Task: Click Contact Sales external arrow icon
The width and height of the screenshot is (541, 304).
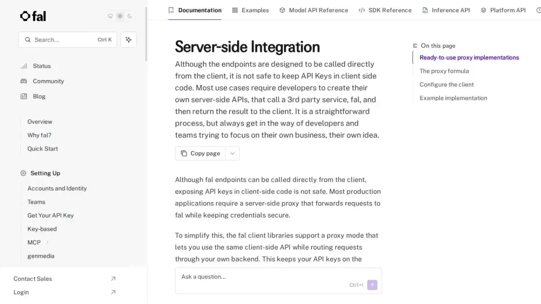Action: click(x=113, y=279)
